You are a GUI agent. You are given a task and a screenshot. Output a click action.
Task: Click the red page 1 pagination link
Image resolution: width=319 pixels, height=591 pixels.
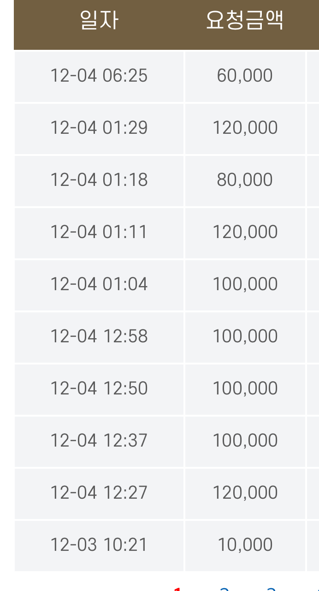coord(177,589)
